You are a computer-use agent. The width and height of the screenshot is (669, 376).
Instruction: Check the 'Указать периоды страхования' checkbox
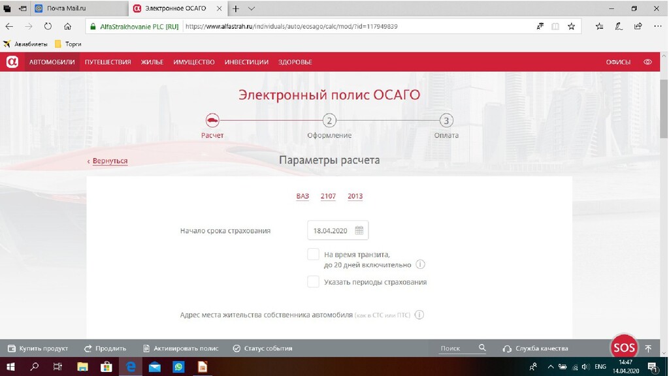pos(313,281)
